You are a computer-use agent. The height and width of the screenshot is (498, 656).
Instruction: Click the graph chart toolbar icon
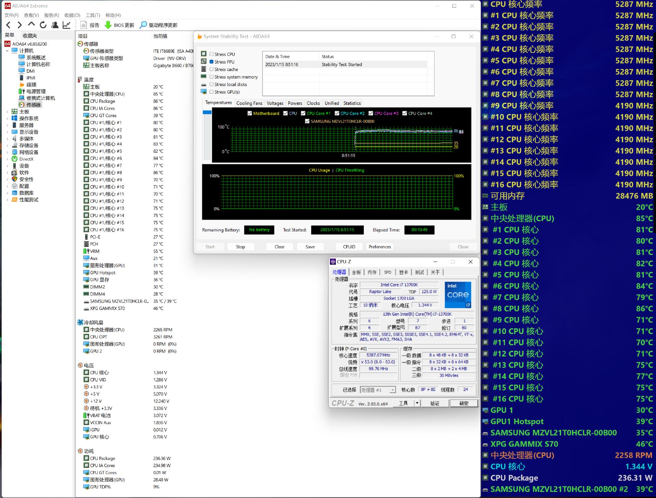[x=67, y=25]
